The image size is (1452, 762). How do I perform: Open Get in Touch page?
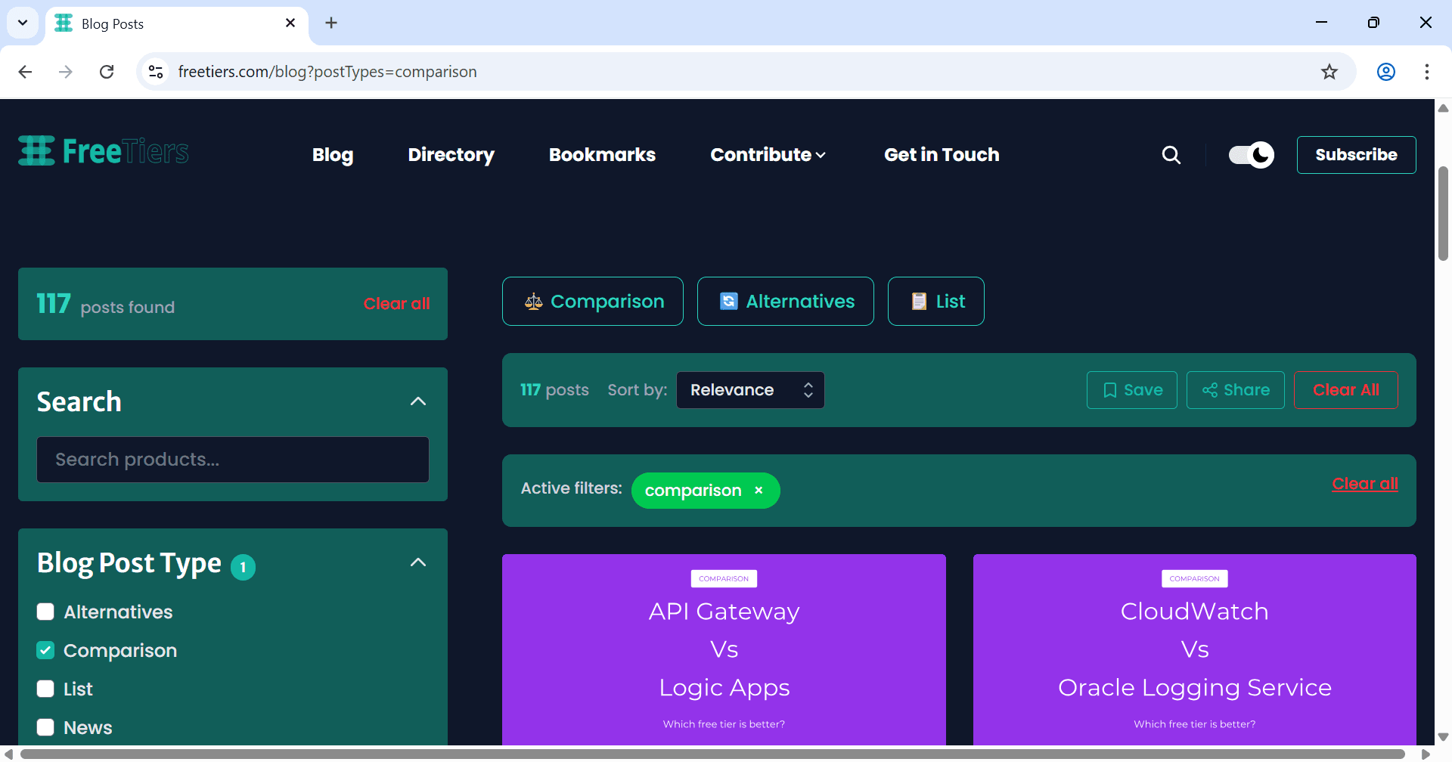(942, 155)
